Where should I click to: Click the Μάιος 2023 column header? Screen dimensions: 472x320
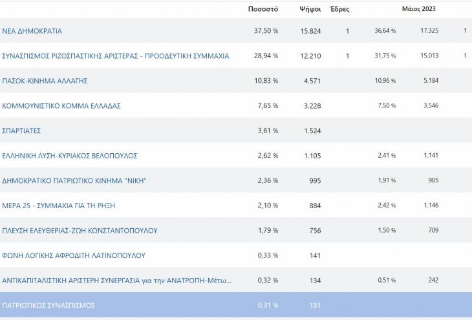[x=419, y=9]
